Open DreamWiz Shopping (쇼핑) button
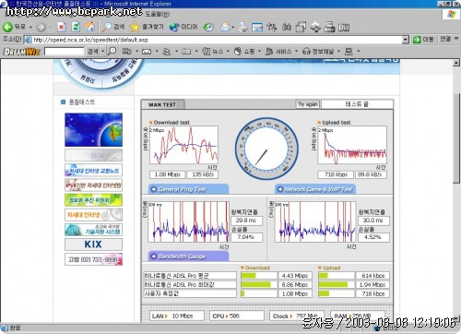Viewport: 461px width, 334px height. pos(244,52)
